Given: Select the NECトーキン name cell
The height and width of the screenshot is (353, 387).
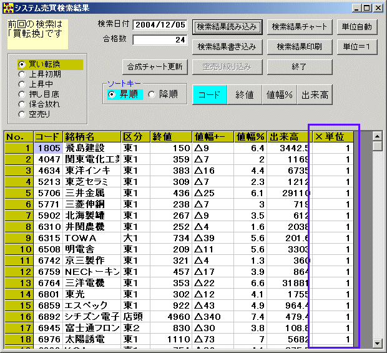Looking at the screenshot, I should point(92,272).
